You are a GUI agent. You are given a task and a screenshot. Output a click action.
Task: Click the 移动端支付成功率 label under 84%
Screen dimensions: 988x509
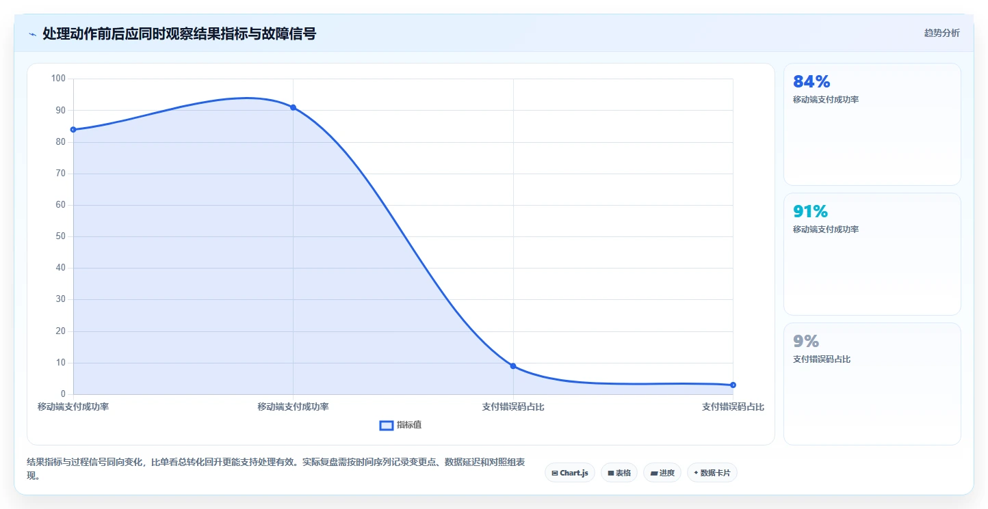[x=826, y=100]
